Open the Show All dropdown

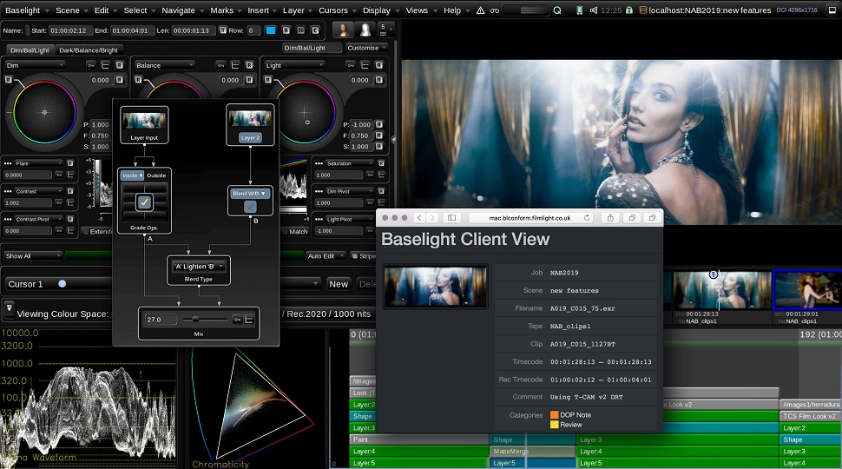33,255
